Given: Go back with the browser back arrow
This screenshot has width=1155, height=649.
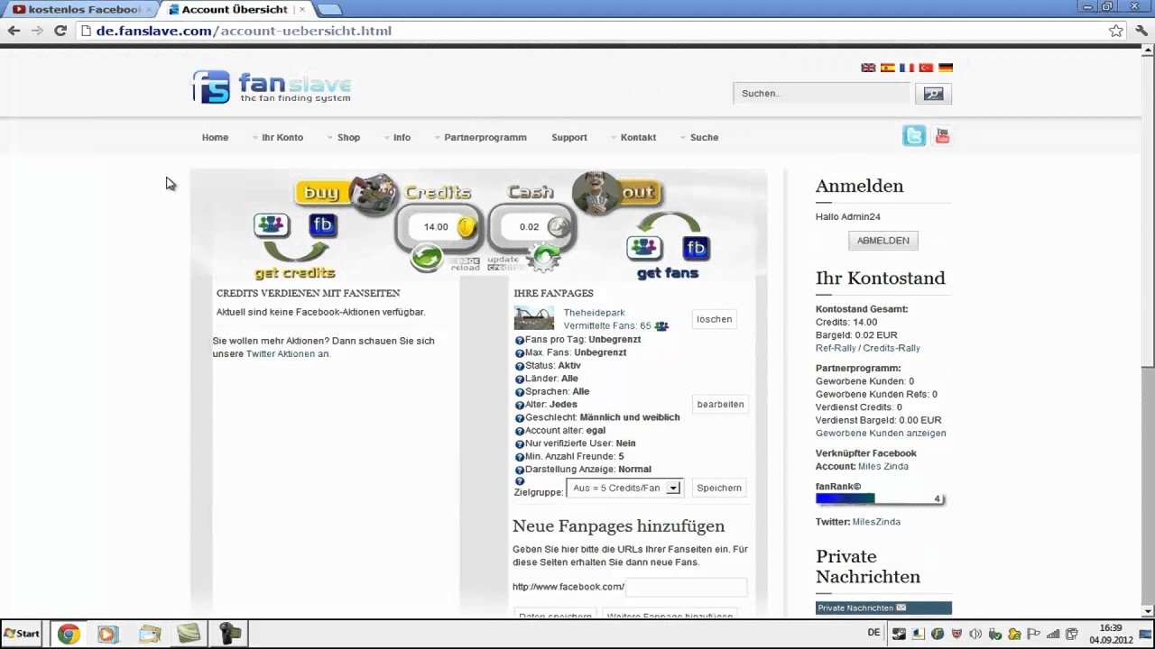Looking at the screenshot, I should tap(14, 31).
